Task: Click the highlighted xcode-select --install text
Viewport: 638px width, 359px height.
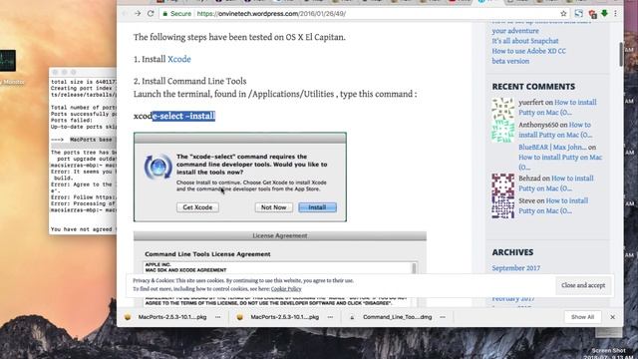Action: [183, 116]
